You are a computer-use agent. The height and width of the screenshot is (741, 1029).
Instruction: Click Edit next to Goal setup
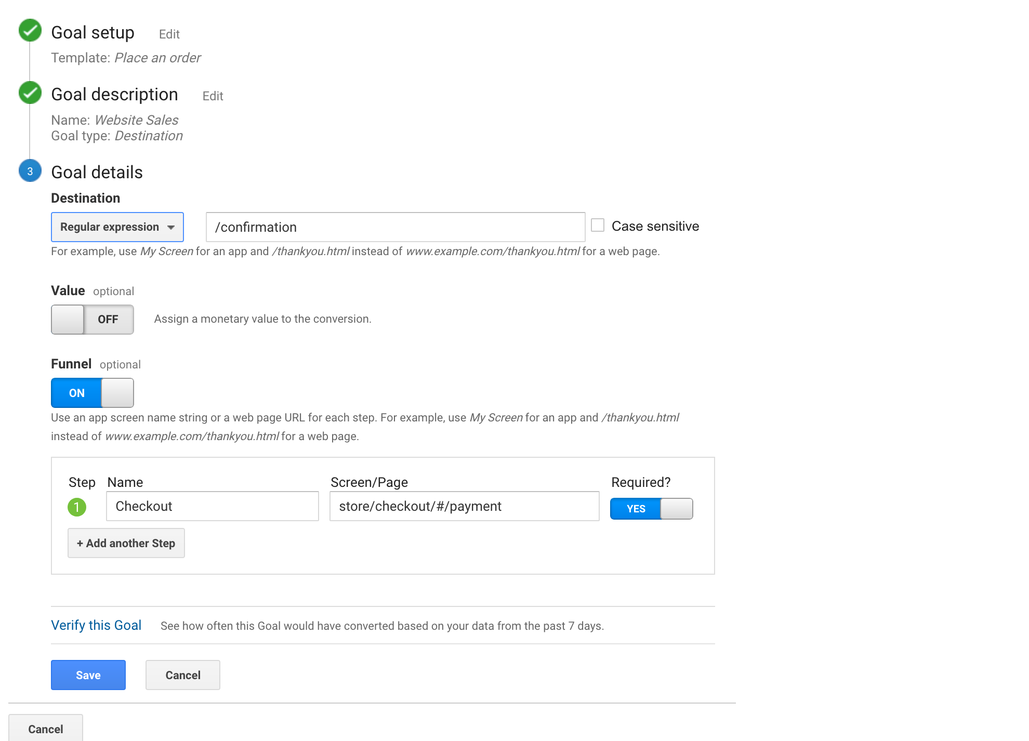point(169,34)
